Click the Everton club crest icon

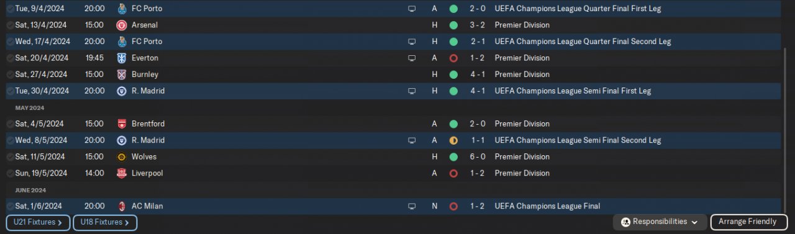pos(122,58)
